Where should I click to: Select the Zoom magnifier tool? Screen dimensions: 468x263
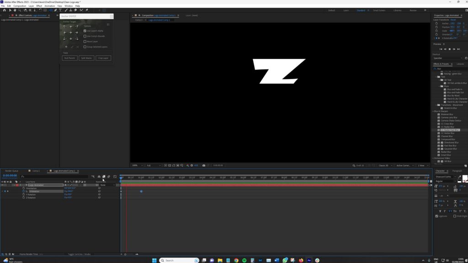pyautogui.click(x=19, y=10)
